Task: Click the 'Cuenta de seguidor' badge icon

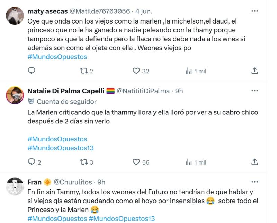Action: (32, 101)
